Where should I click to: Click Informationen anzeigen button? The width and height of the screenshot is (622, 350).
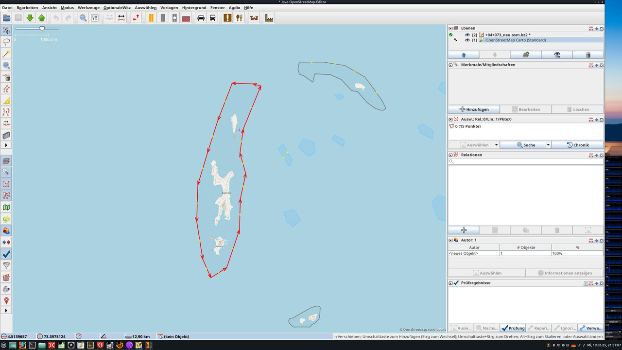[565, 273]
